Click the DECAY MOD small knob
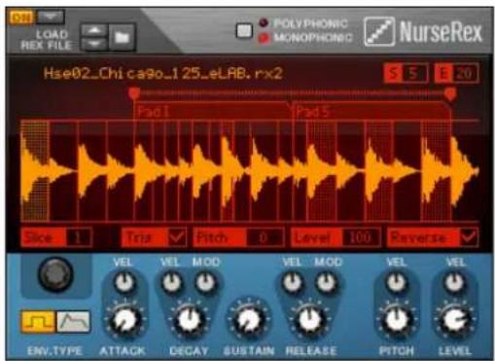This screenshot has width=495, height=361. click(x=205, y=281)
